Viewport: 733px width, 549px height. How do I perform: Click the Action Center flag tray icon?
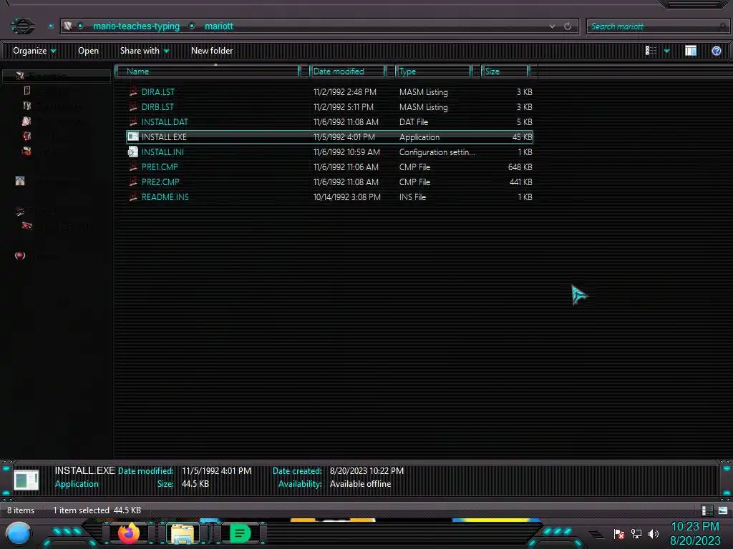click(x=619, y=534)
